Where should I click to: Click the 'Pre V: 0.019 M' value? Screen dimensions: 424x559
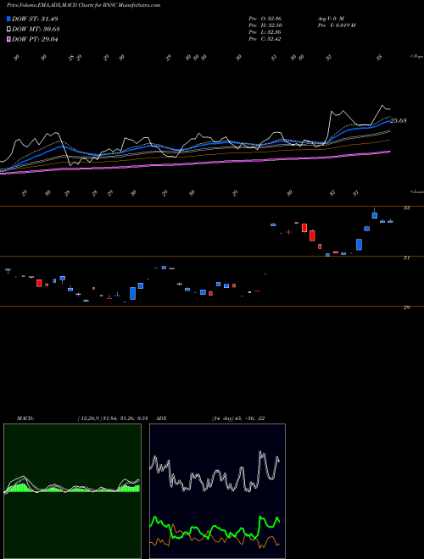[336, 25]
